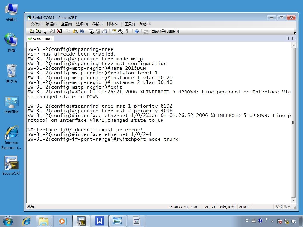The image size is (303, 227).
Task: Click the 大写 caps lock indicator
Action: pos(278,207)
